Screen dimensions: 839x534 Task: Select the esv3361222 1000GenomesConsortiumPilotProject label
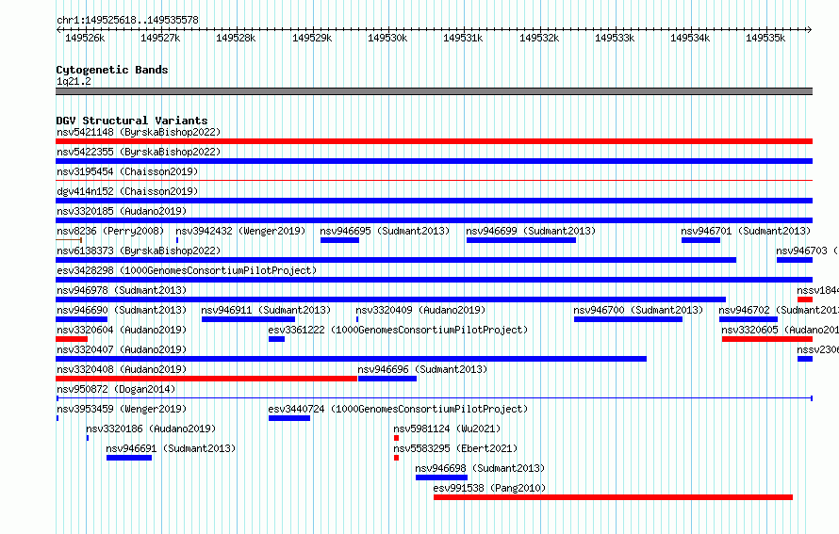(x=398, y=330)
